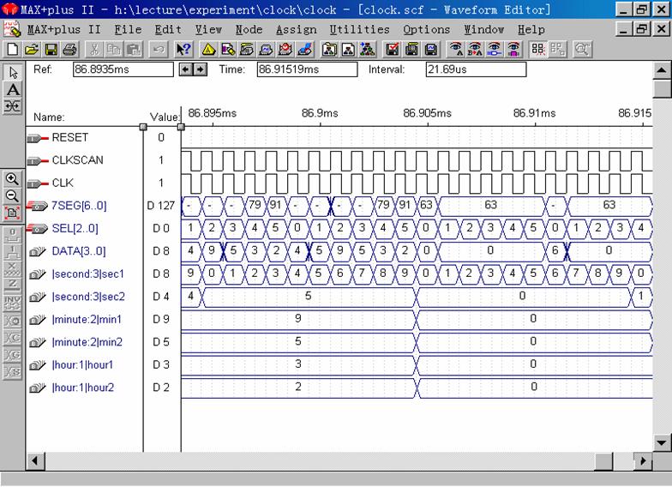Open the Utilities menu
The image size is (672, 487).
point(360,29)
